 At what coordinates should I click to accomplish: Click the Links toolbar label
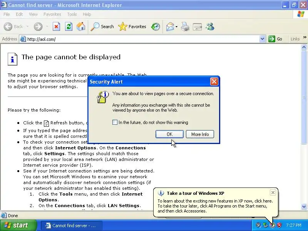[295, 39]
